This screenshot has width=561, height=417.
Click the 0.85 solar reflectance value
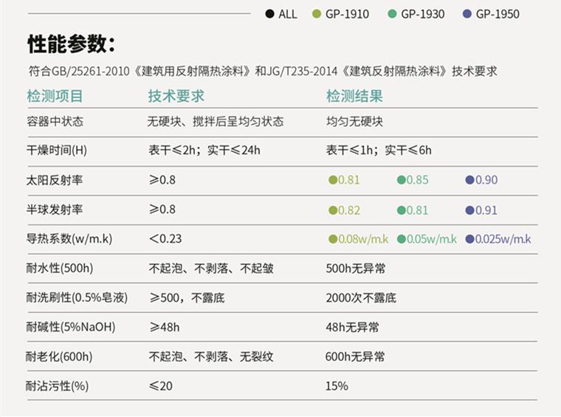click(x=417, y=180)
